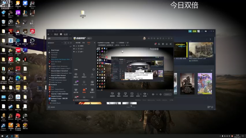This screenshot has width=246, height=138.
Task: Toggle the lock on the third source row
Action: point(76,52)
